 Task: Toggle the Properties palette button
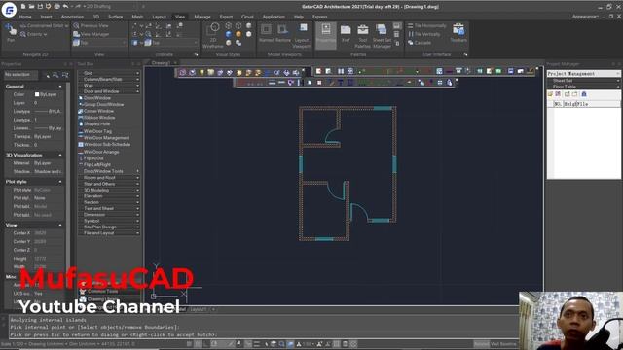point(326,35)
